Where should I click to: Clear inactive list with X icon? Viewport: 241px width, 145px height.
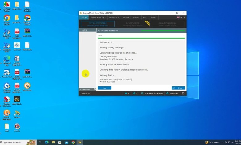pyautogui.click(x=95, y=89)
